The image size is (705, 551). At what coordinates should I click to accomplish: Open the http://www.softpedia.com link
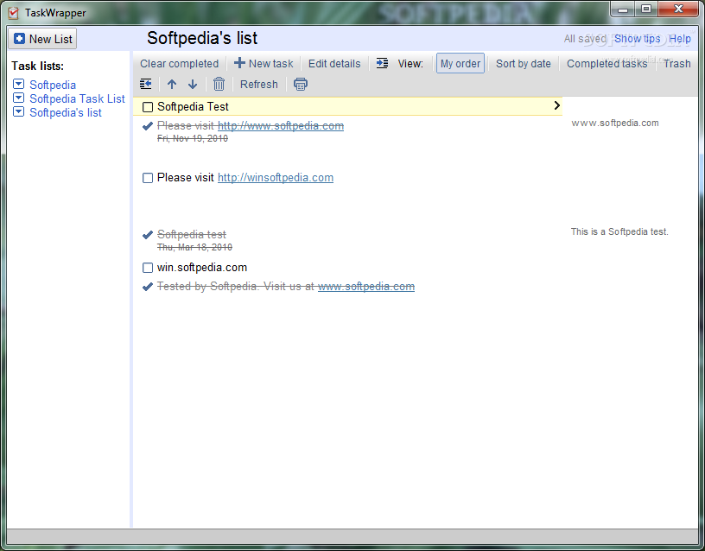click(281, 126)
